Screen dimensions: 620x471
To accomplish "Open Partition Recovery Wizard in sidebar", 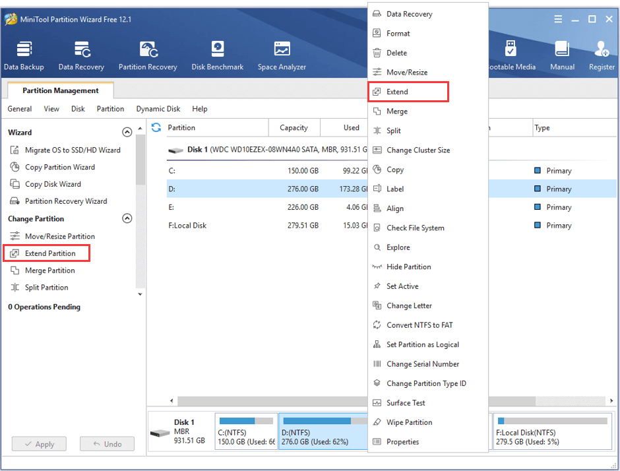I will 58,201.
